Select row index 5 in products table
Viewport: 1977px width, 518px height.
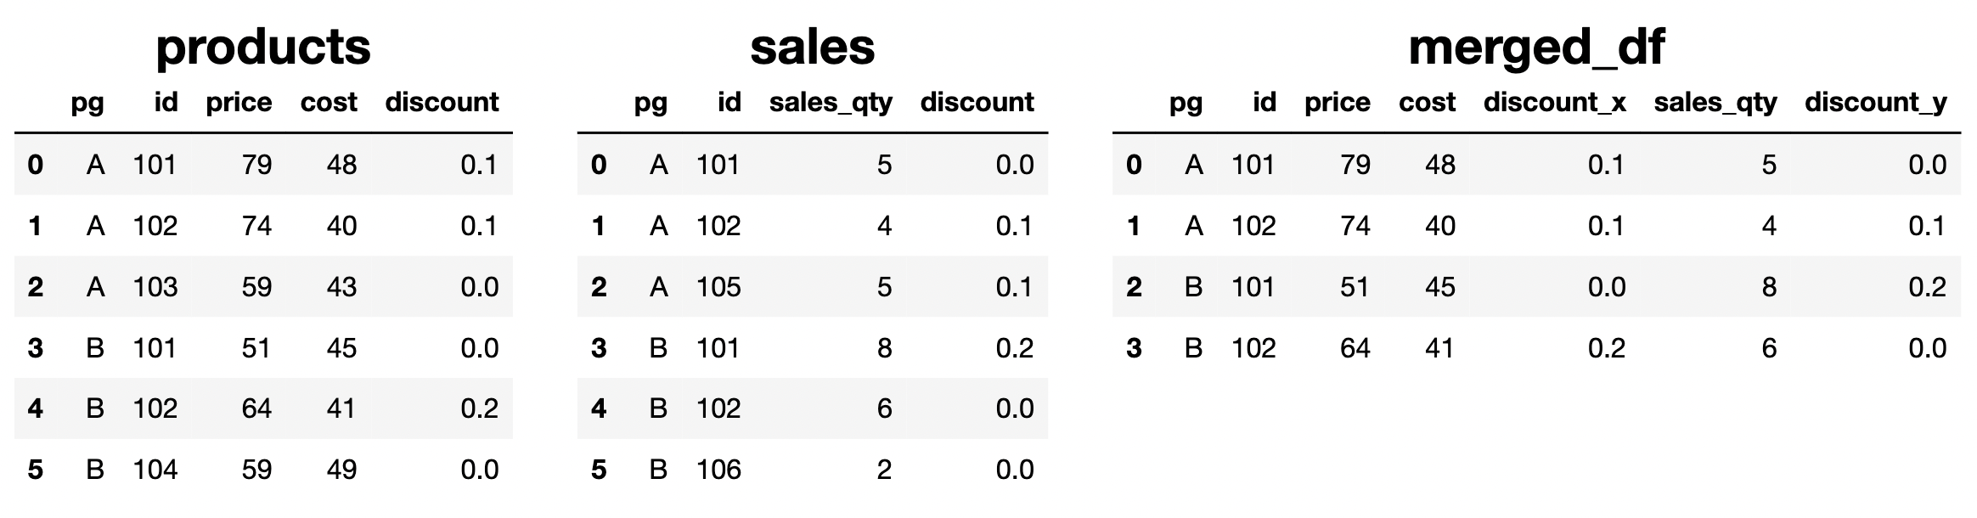pos(35,470)
